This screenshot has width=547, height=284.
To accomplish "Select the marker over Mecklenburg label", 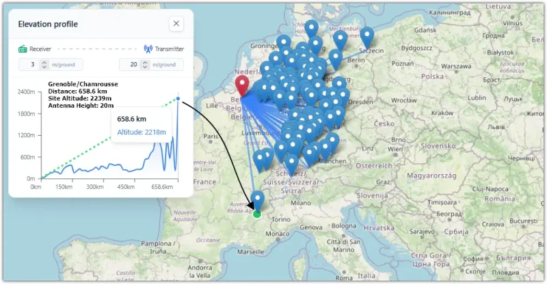I will [x=340, y=40].
